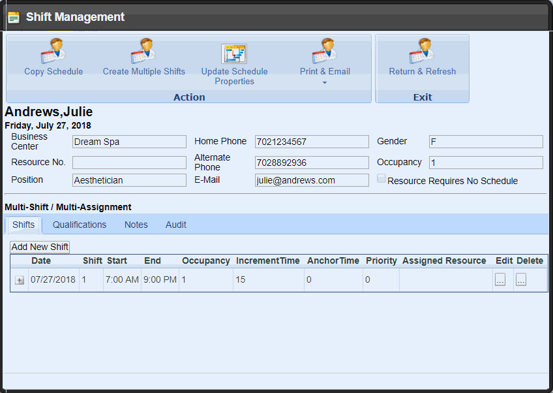
Task: Open the Audit tab
Action: (x=176, y=225)
